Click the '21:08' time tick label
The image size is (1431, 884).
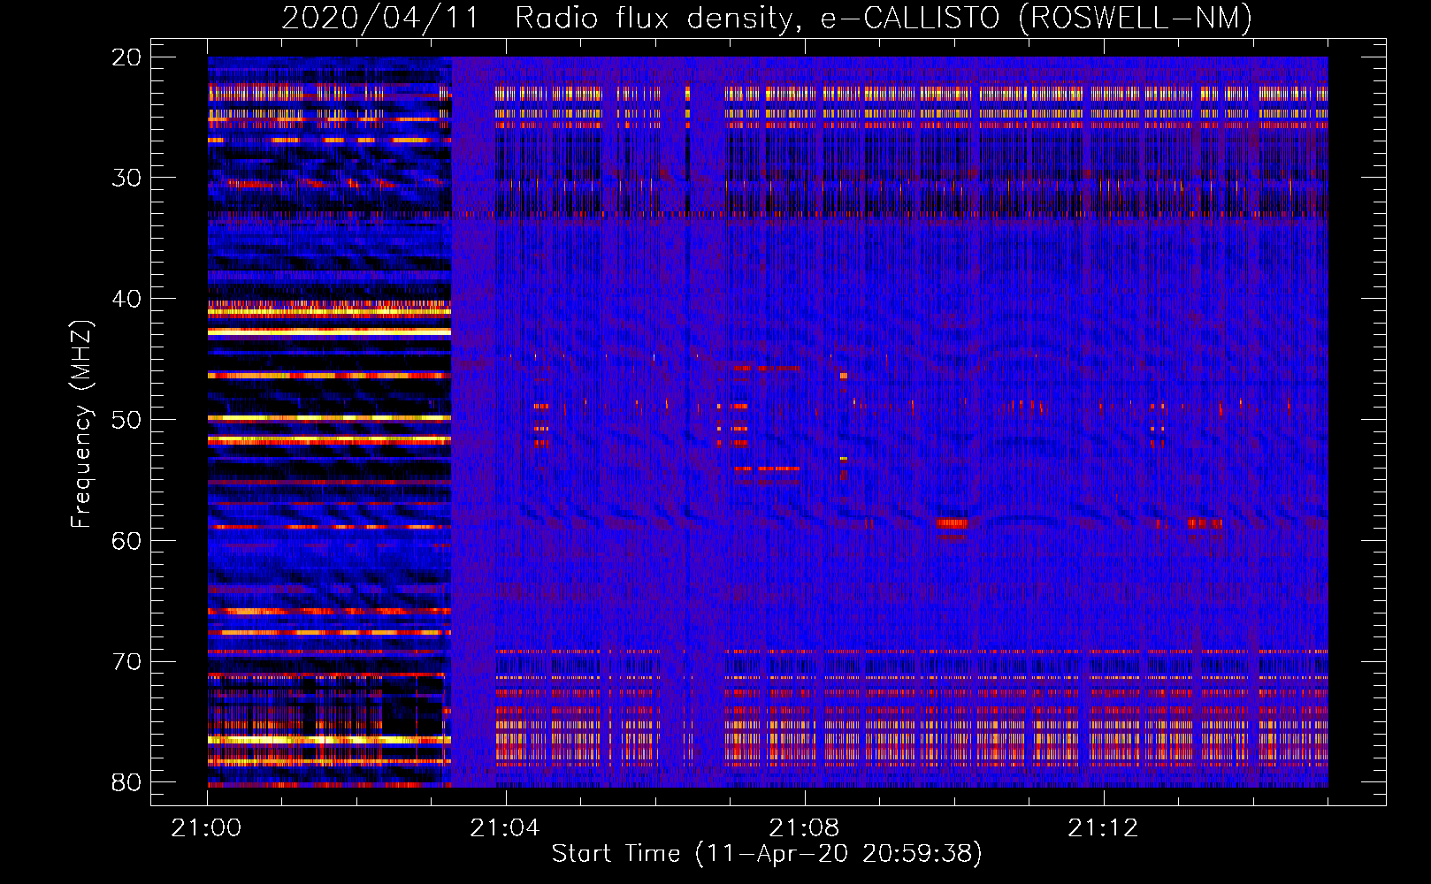pyautogui.click(x=804, y=828)
